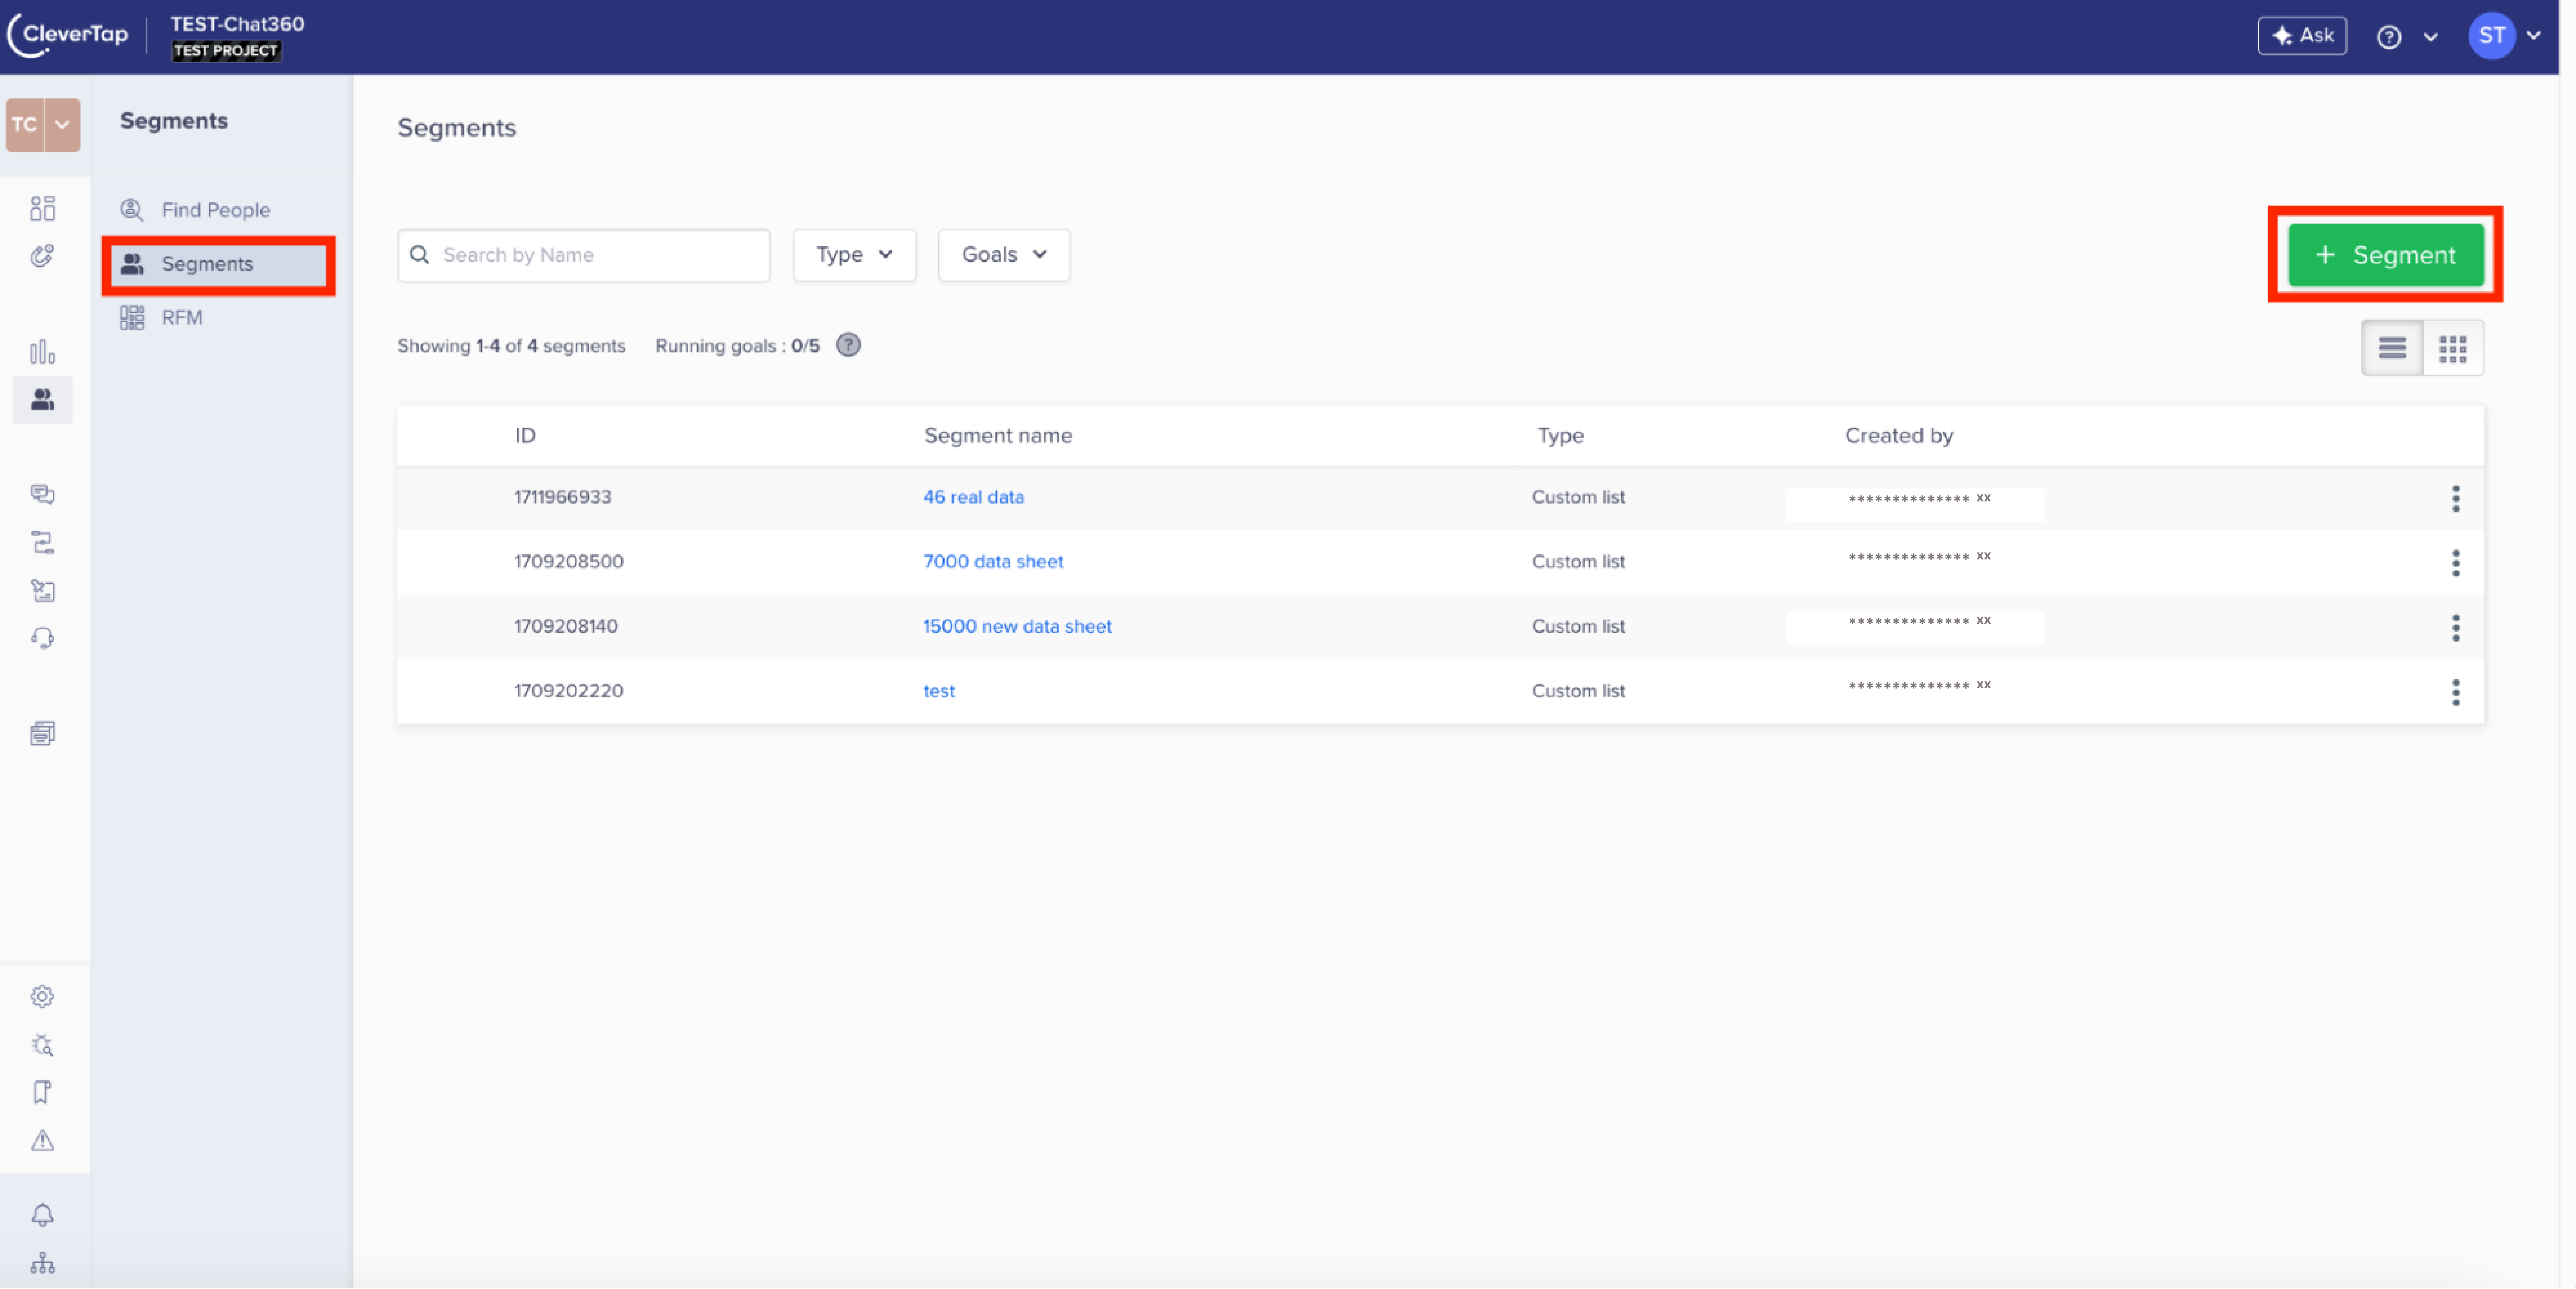The image size is (2576, 1289).
Task: Select the Segments people icon in left rail
Action: (42, 400)
